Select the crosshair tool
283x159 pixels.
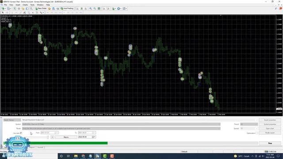pos(7,12)
